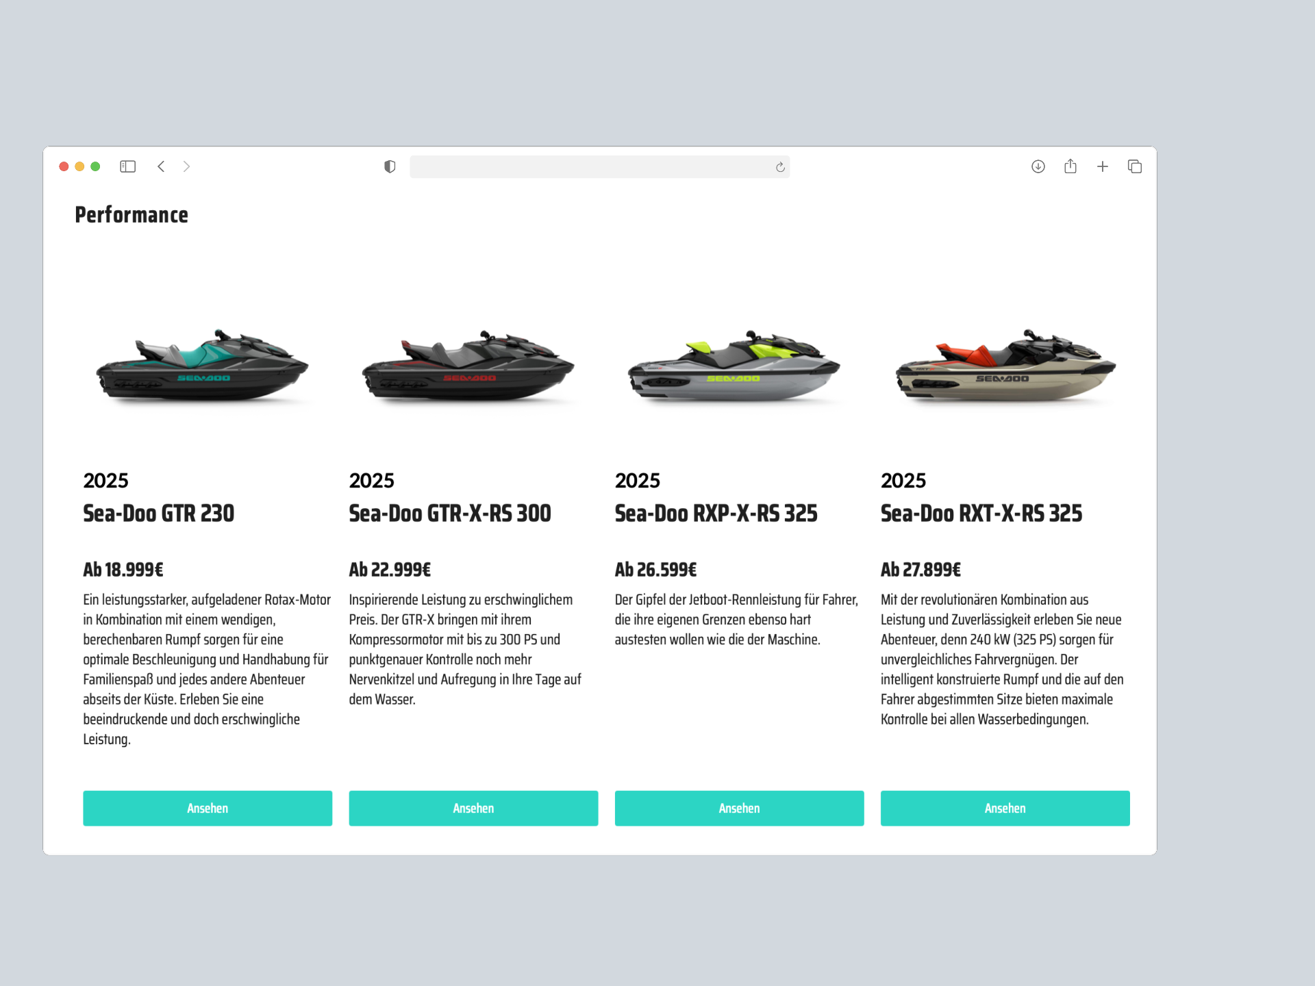The height and width of the screenshot is (986, 1315).
Task: Click Ansehen under Sea-Doo GTR-X-RS 300
Action: [x=473, y=808]
